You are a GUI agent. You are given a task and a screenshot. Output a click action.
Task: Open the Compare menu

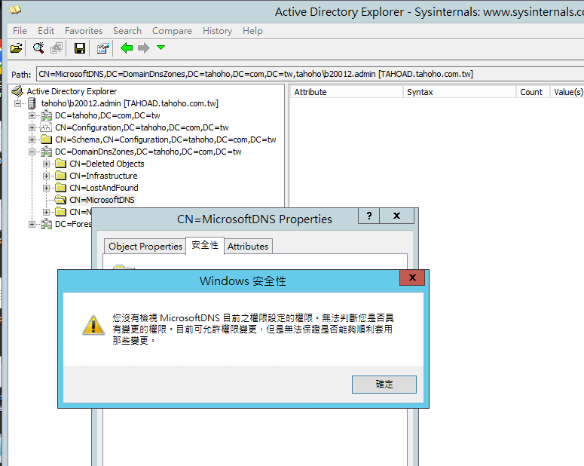click(x=172, y=30)
